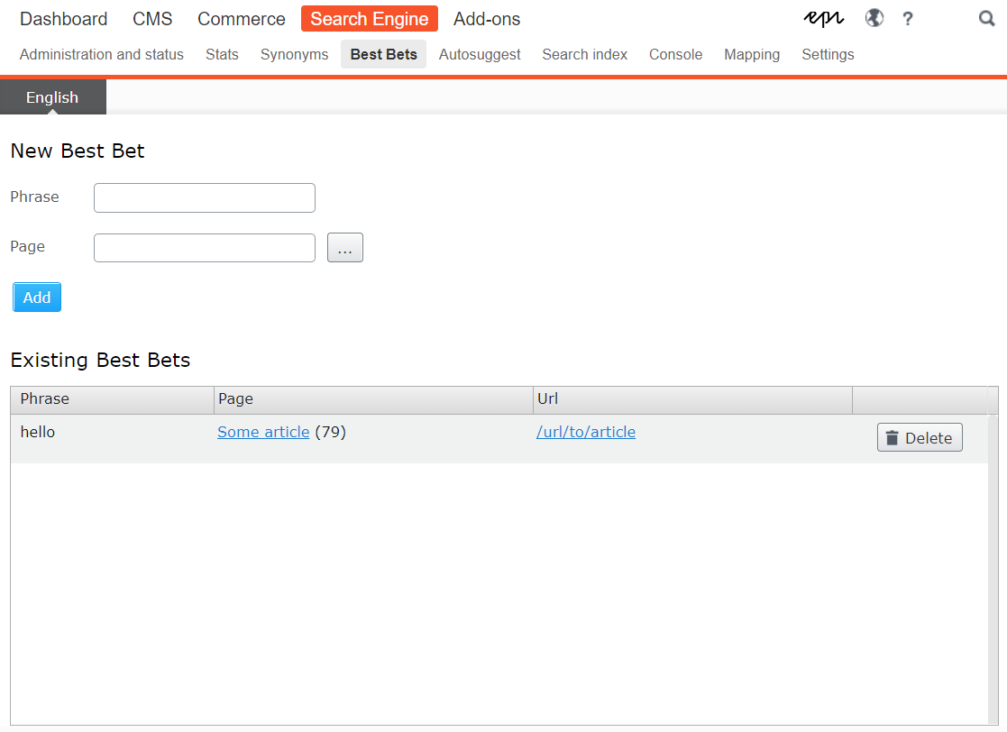Open the Settings section
Image resolution: width=1007 pixels, height=732 pixels.
tap(828, 55)
